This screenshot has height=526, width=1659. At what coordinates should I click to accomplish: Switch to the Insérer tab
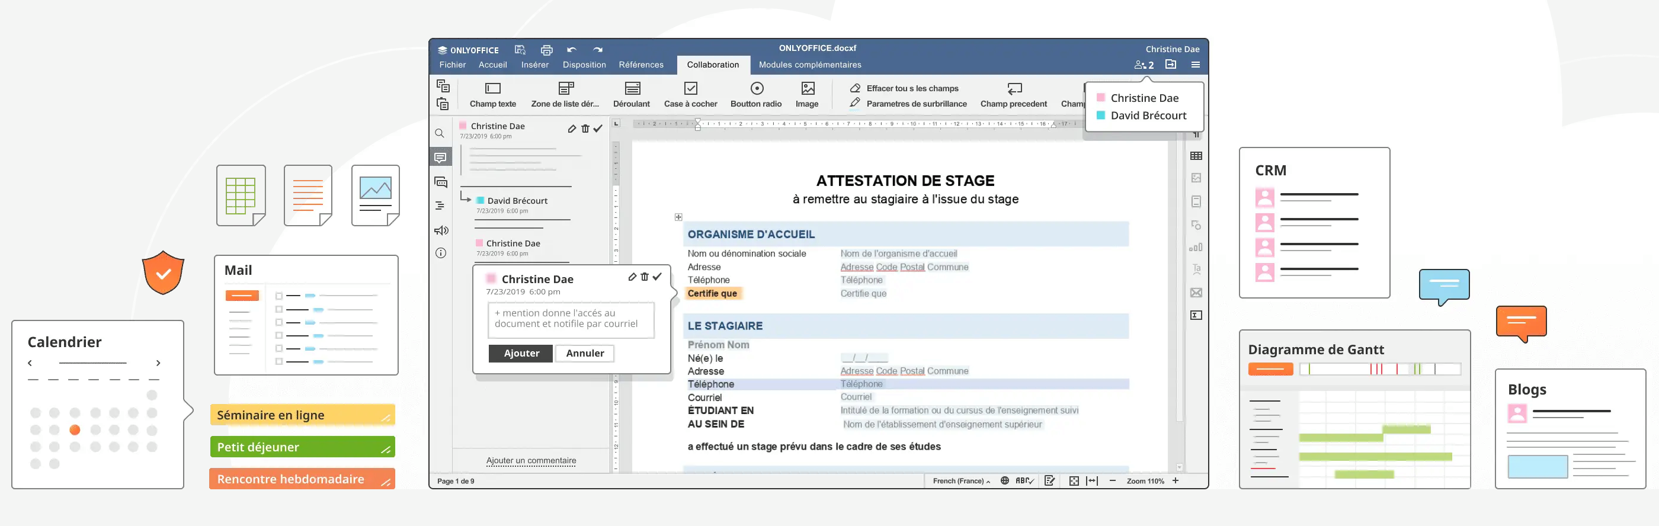click(x=534, y=65)
